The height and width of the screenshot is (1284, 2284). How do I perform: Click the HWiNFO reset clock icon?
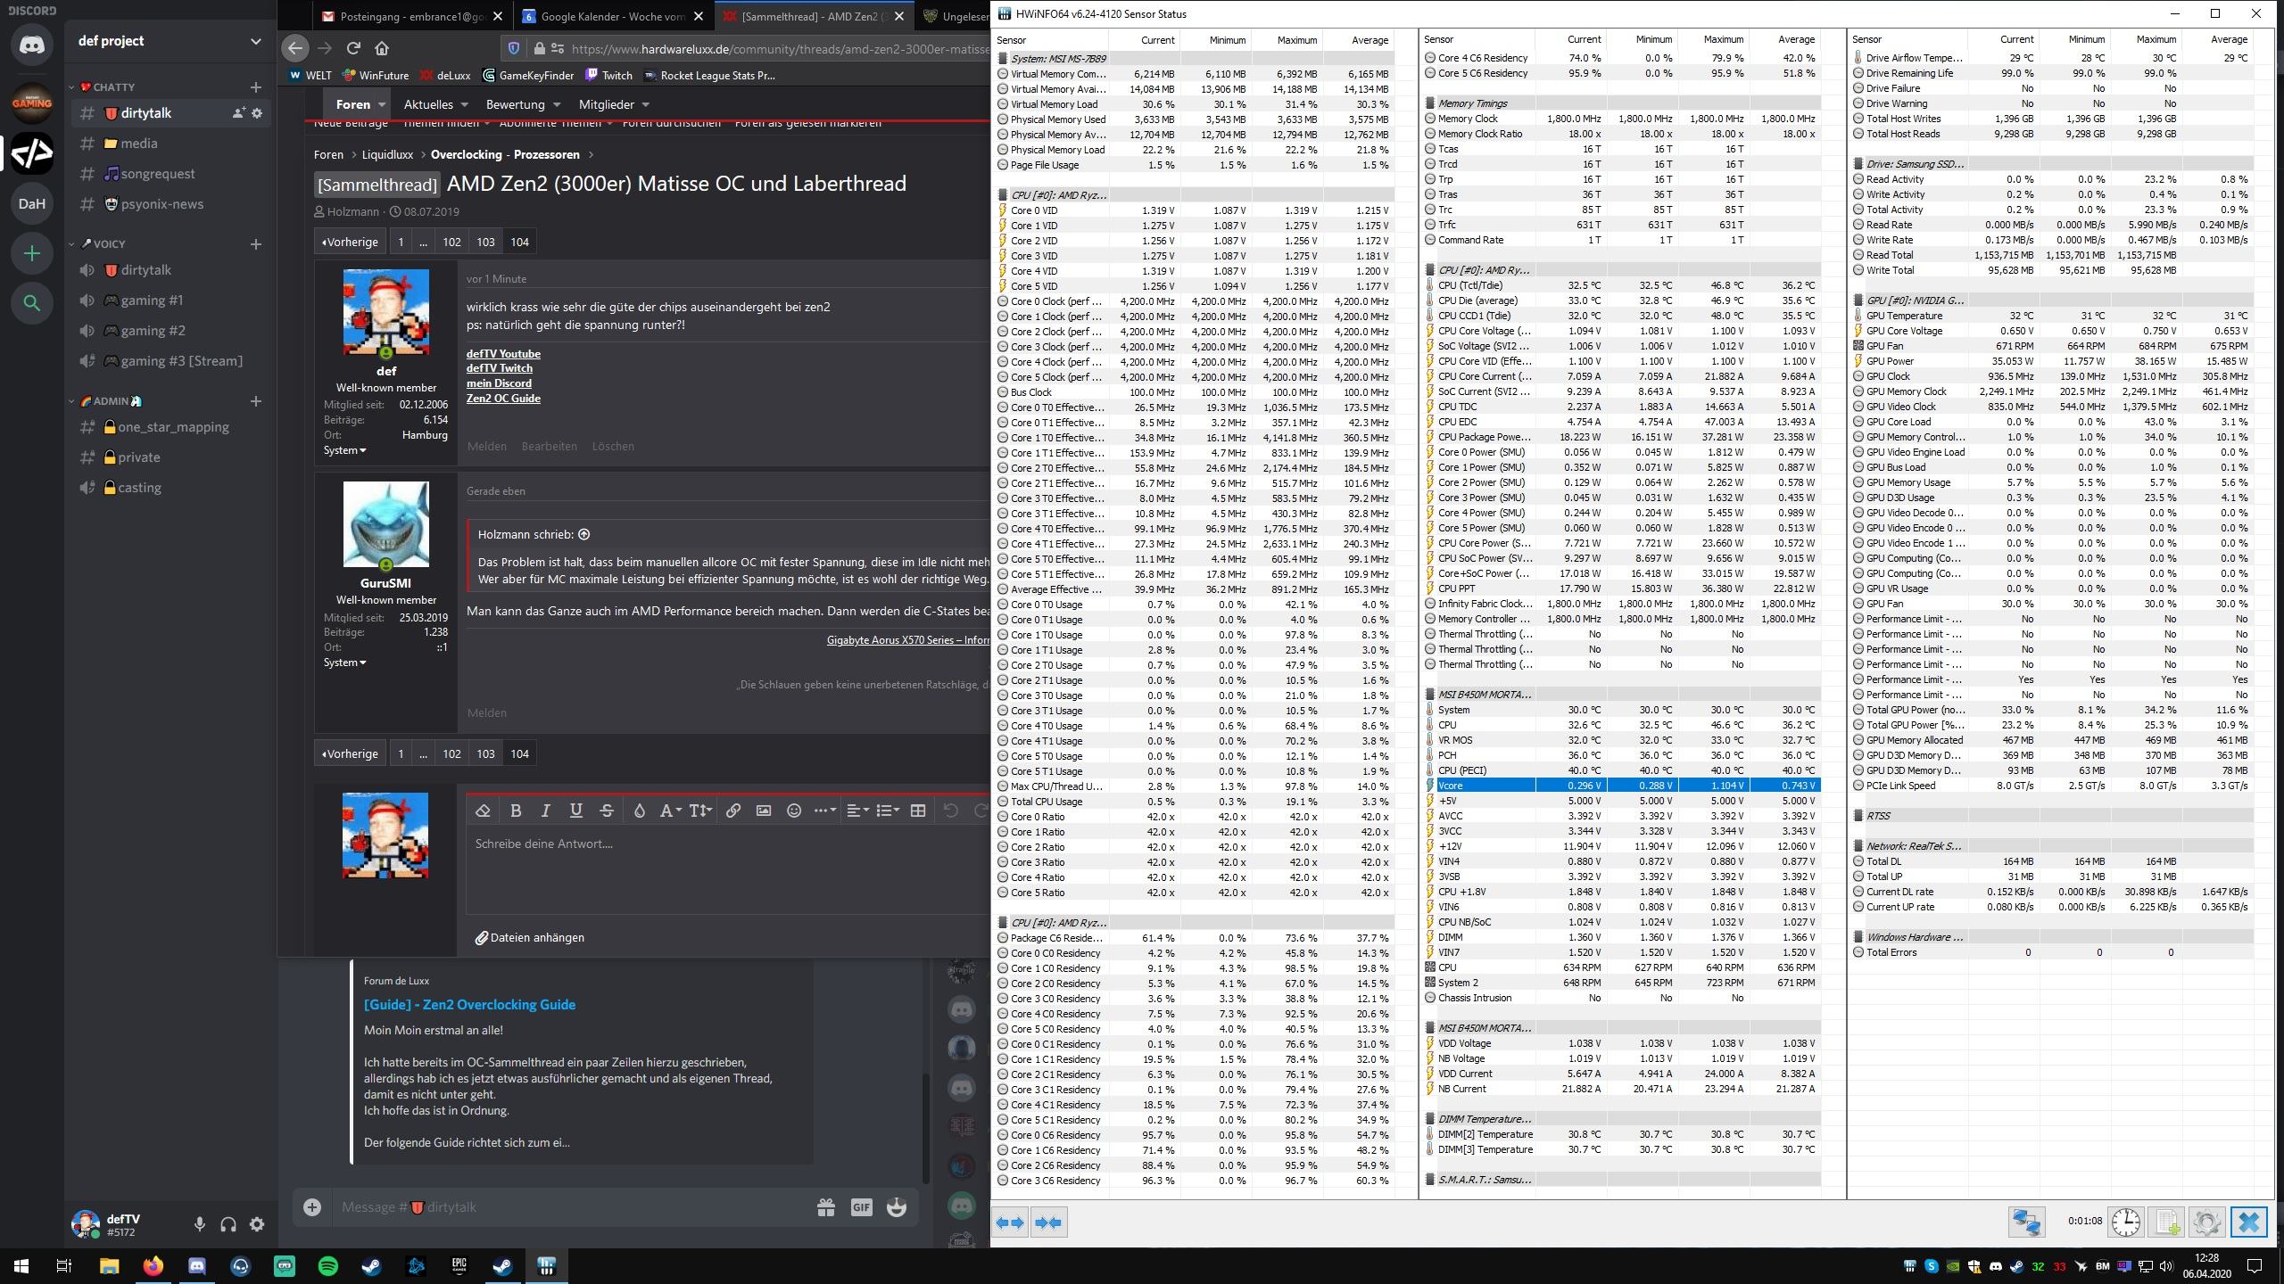click(2125, 1222)
